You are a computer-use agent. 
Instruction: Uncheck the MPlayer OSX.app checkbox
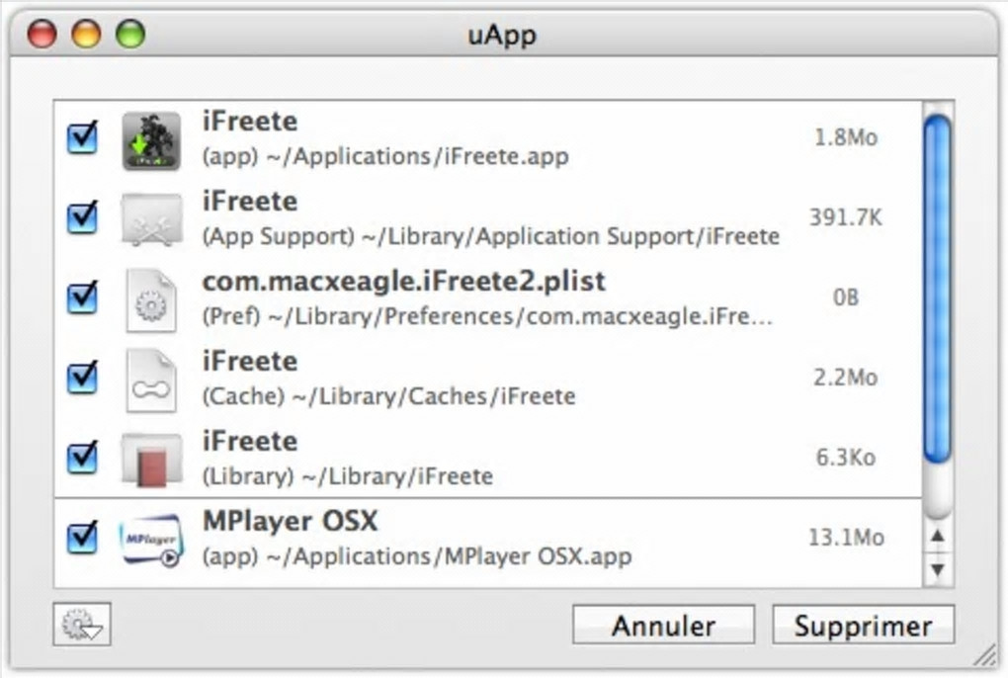(83, 538)
